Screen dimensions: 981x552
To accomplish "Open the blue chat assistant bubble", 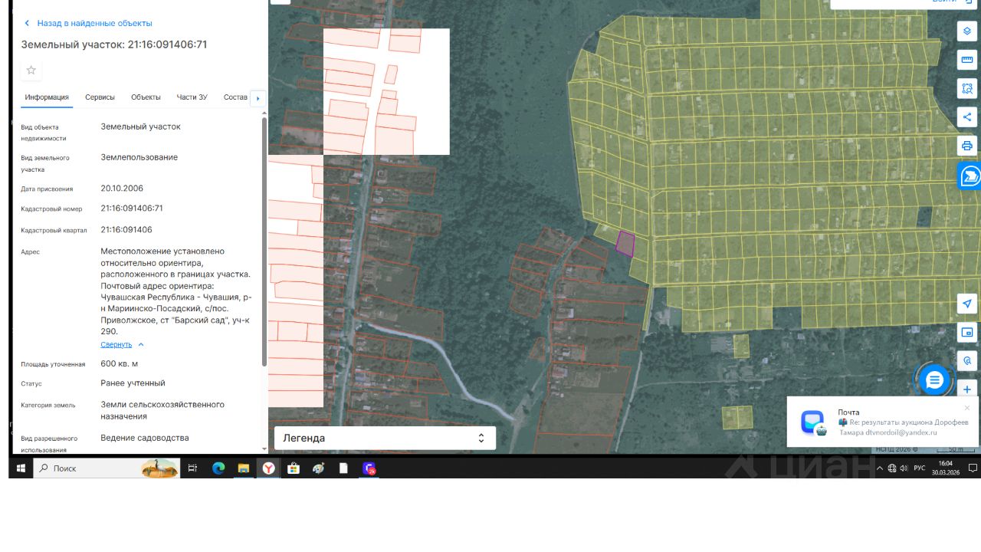I will point(934,379).
